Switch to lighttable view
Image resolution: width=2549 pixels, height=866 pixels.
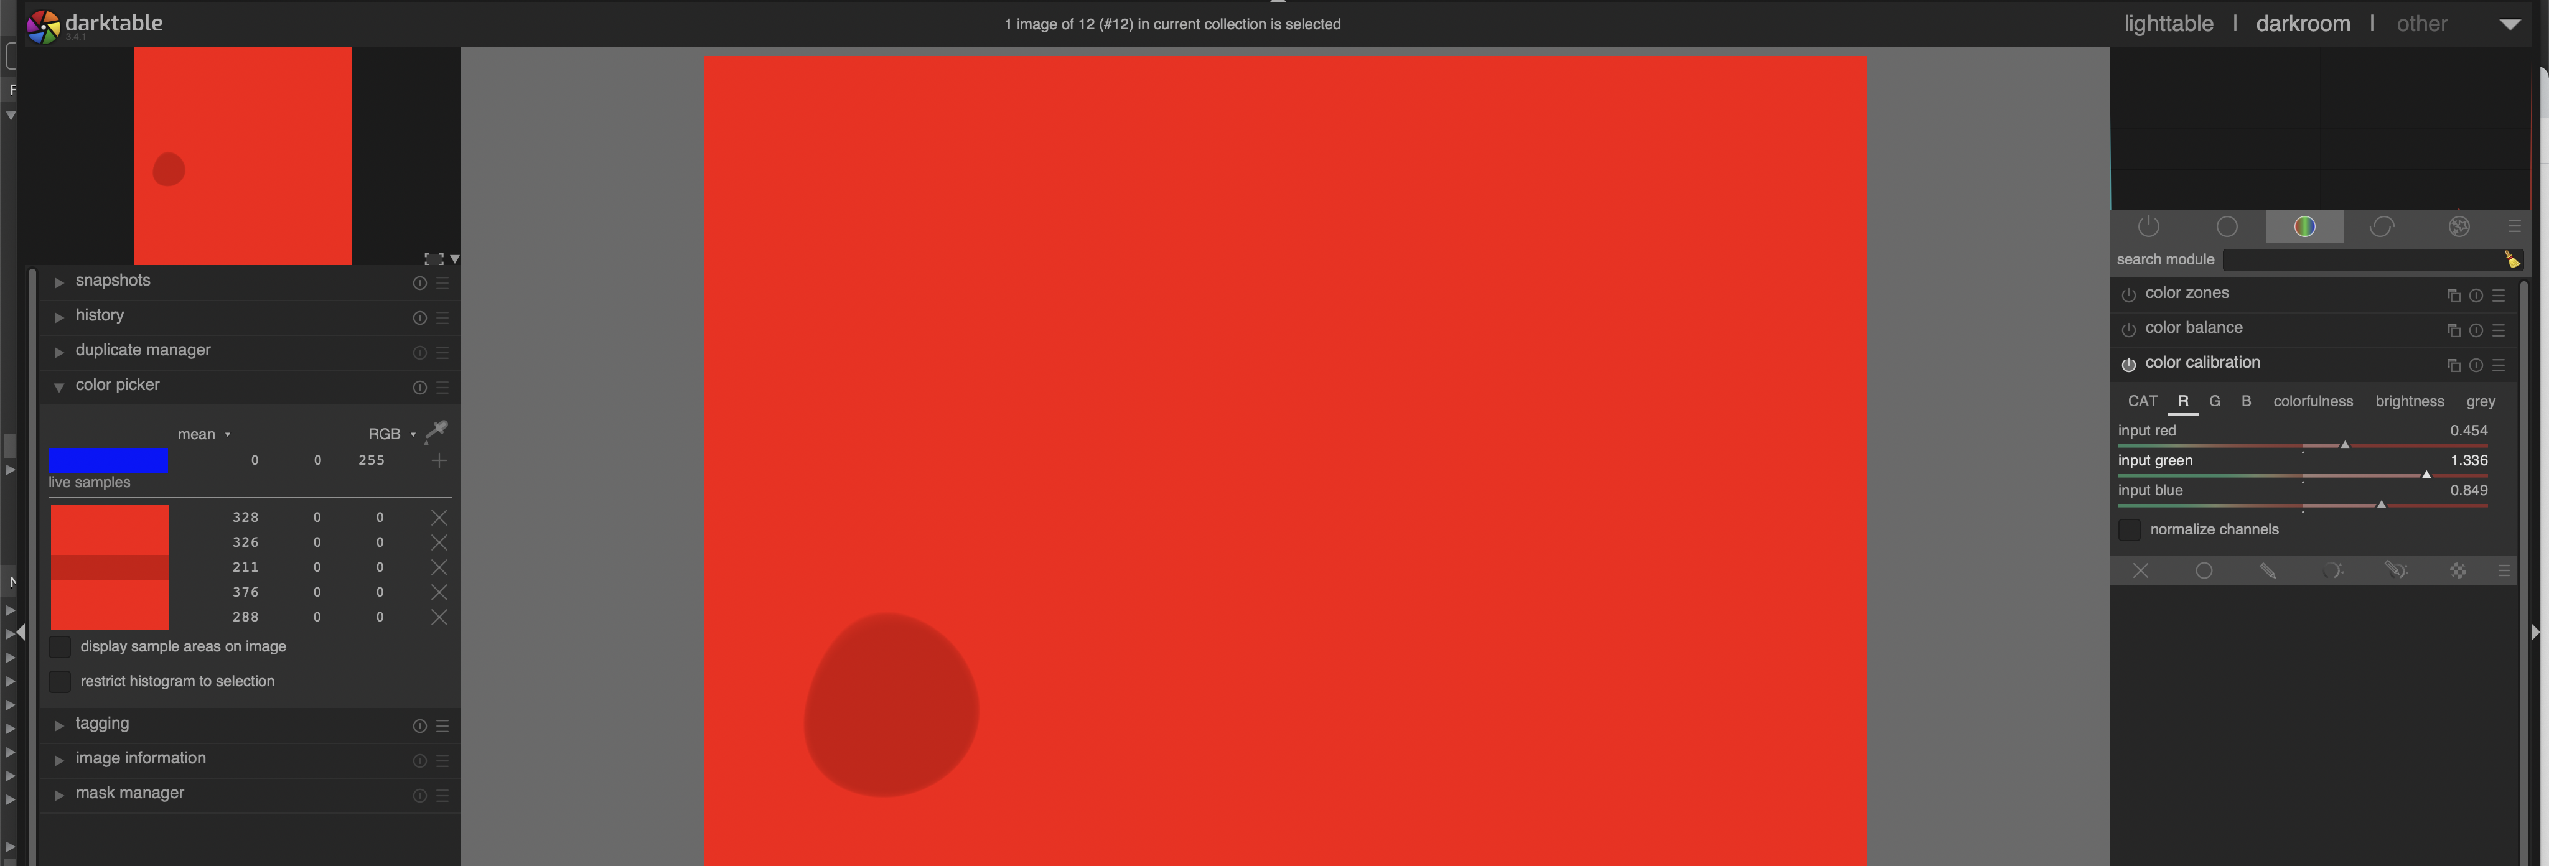point(2168,24)
